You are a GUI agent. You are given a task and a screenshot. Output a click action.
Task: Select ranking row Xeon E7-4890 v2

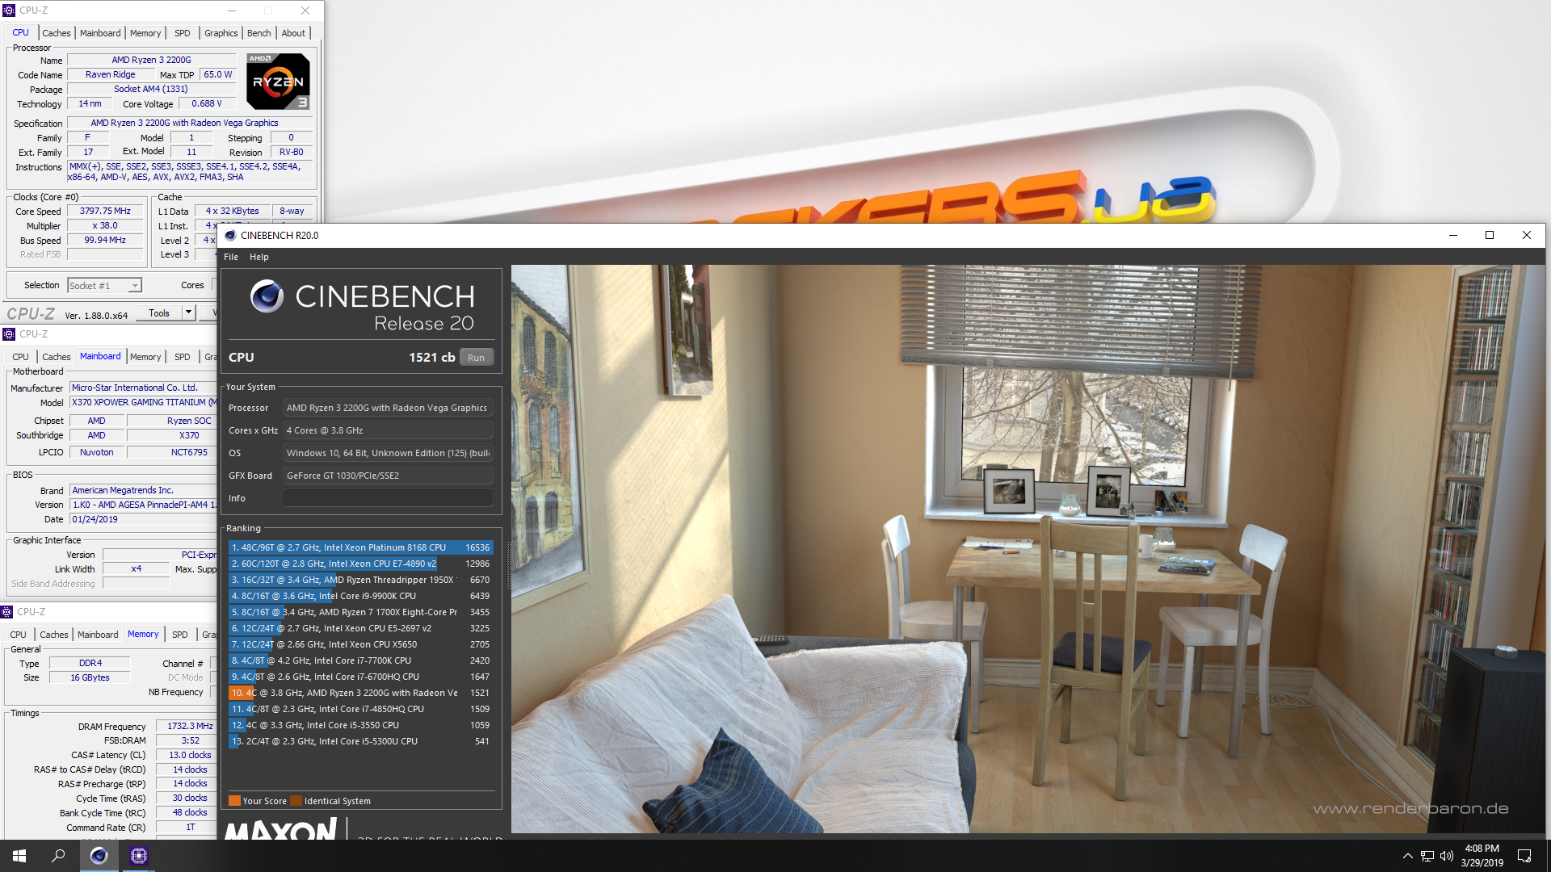pos(360,564)
